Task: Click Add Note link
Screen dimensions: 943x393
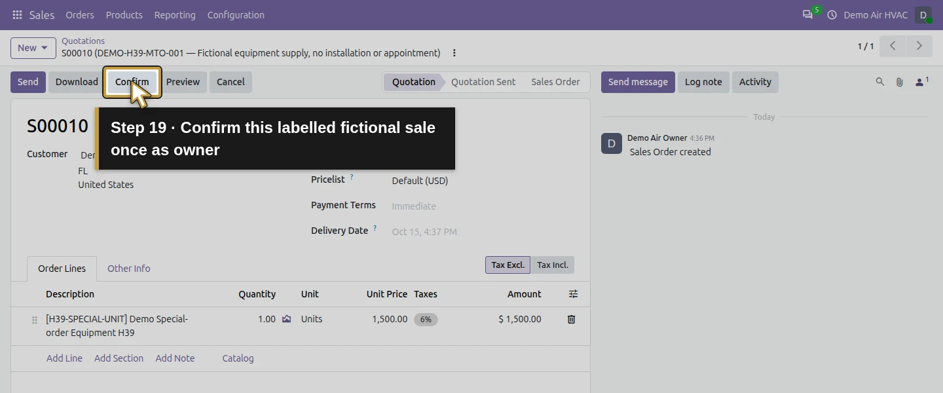Action: [x=175, y=358]
